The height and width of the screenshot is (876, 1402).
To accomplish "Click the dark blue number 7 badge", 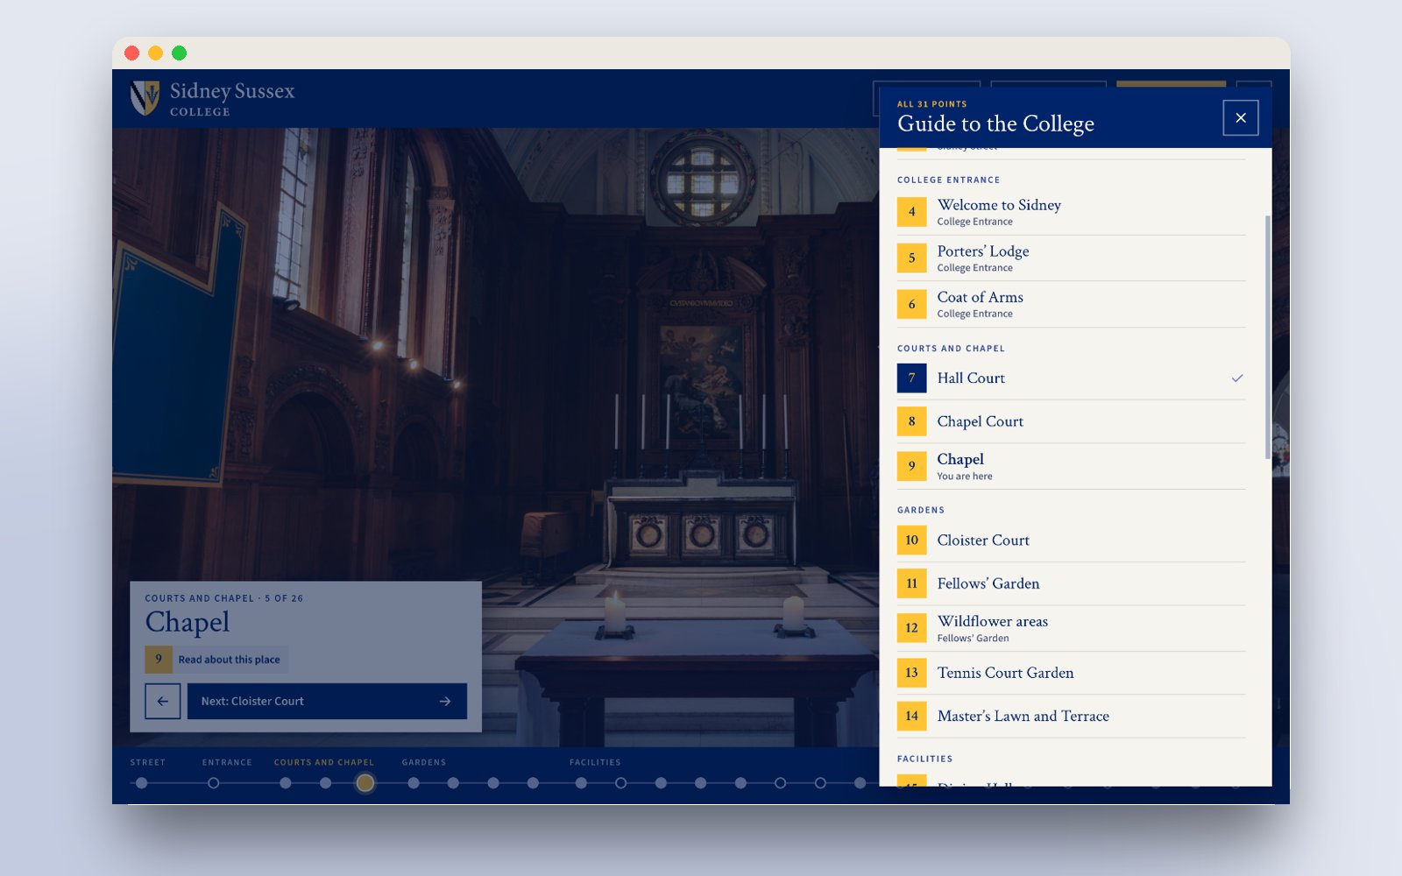I will pyautogui.click(x=911, y=378).
